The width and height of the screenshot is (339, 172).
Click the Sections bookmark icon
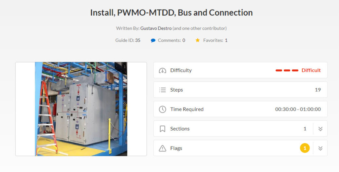coord(162,129)
